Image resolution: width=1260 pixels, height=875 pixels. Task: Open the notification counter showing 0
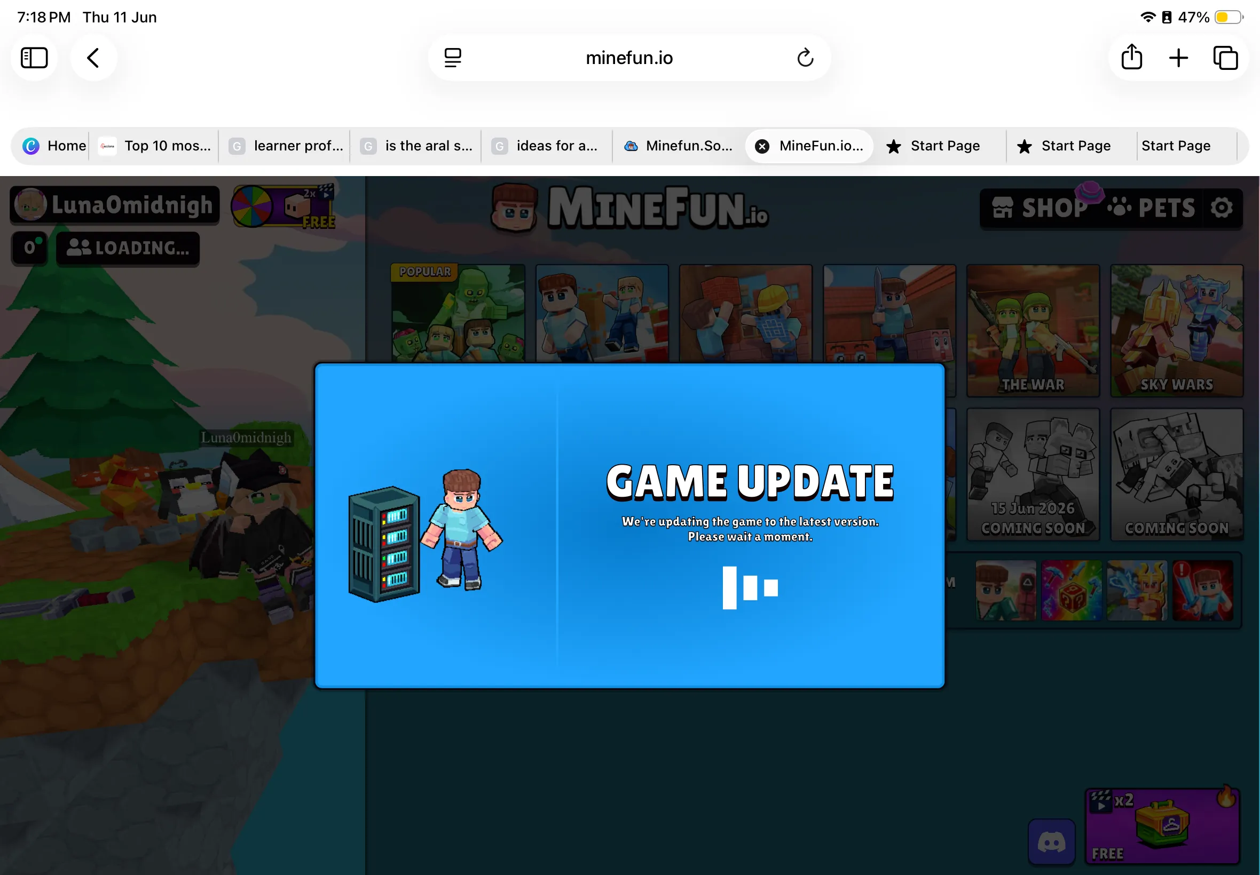pyautogui.click(x=29, y=248)
